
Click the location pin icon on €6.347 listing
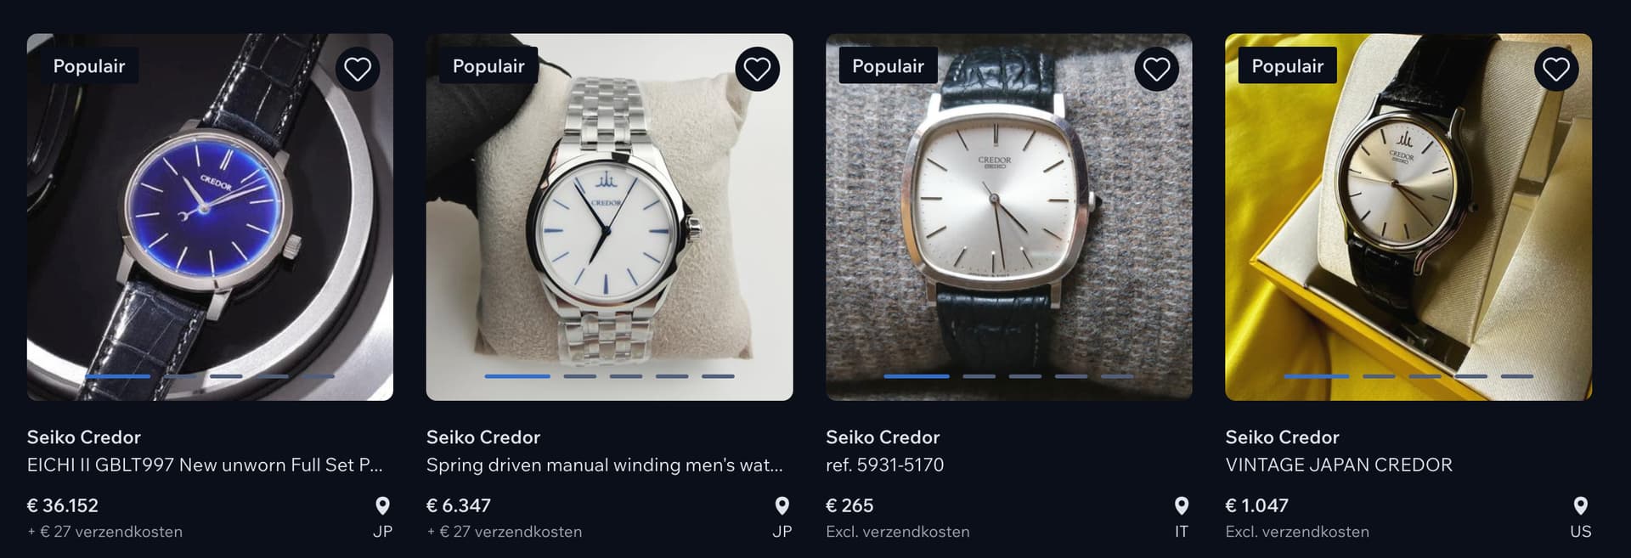coord(782,506)
